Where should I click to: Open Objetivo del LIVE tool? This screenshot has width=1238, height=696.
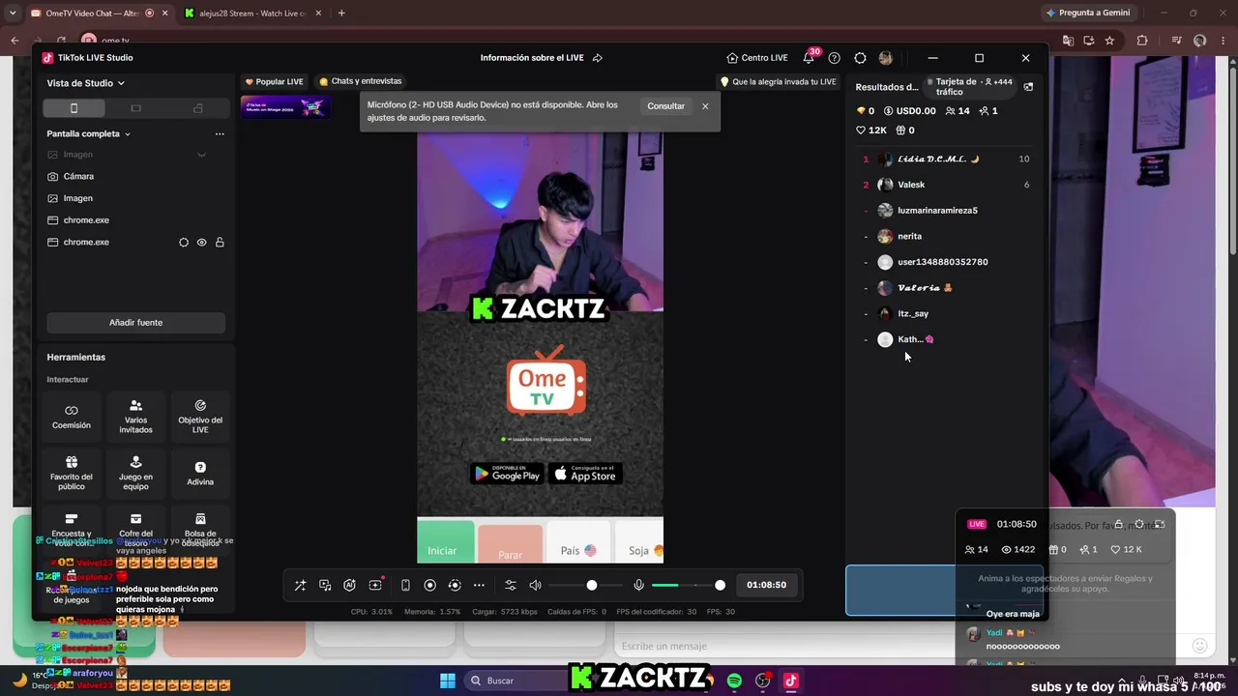(200, 417)
